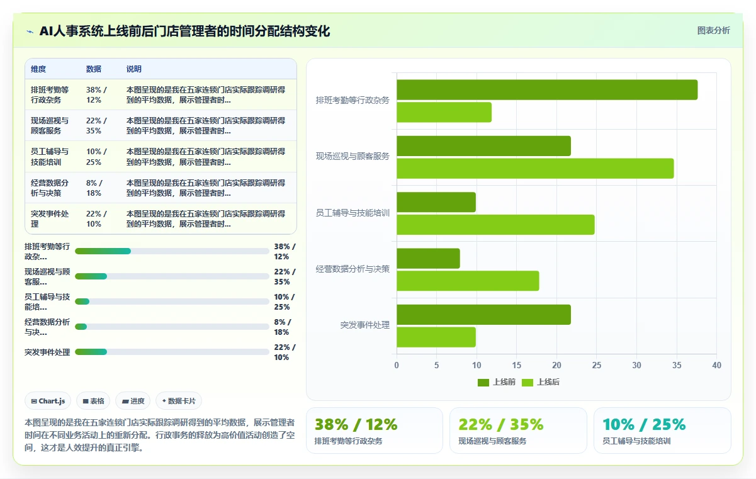756x479 pixels.
Task: Click the dark 上线前 bar for 经营数据分析与决策
Action: click(x=428, y=259)
